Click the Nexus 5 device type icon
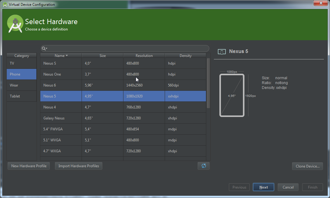This screenshot has width=330, height=198. [222, 51]
